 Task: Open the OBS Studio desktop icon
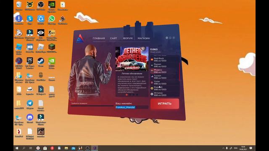coord(41,6)
